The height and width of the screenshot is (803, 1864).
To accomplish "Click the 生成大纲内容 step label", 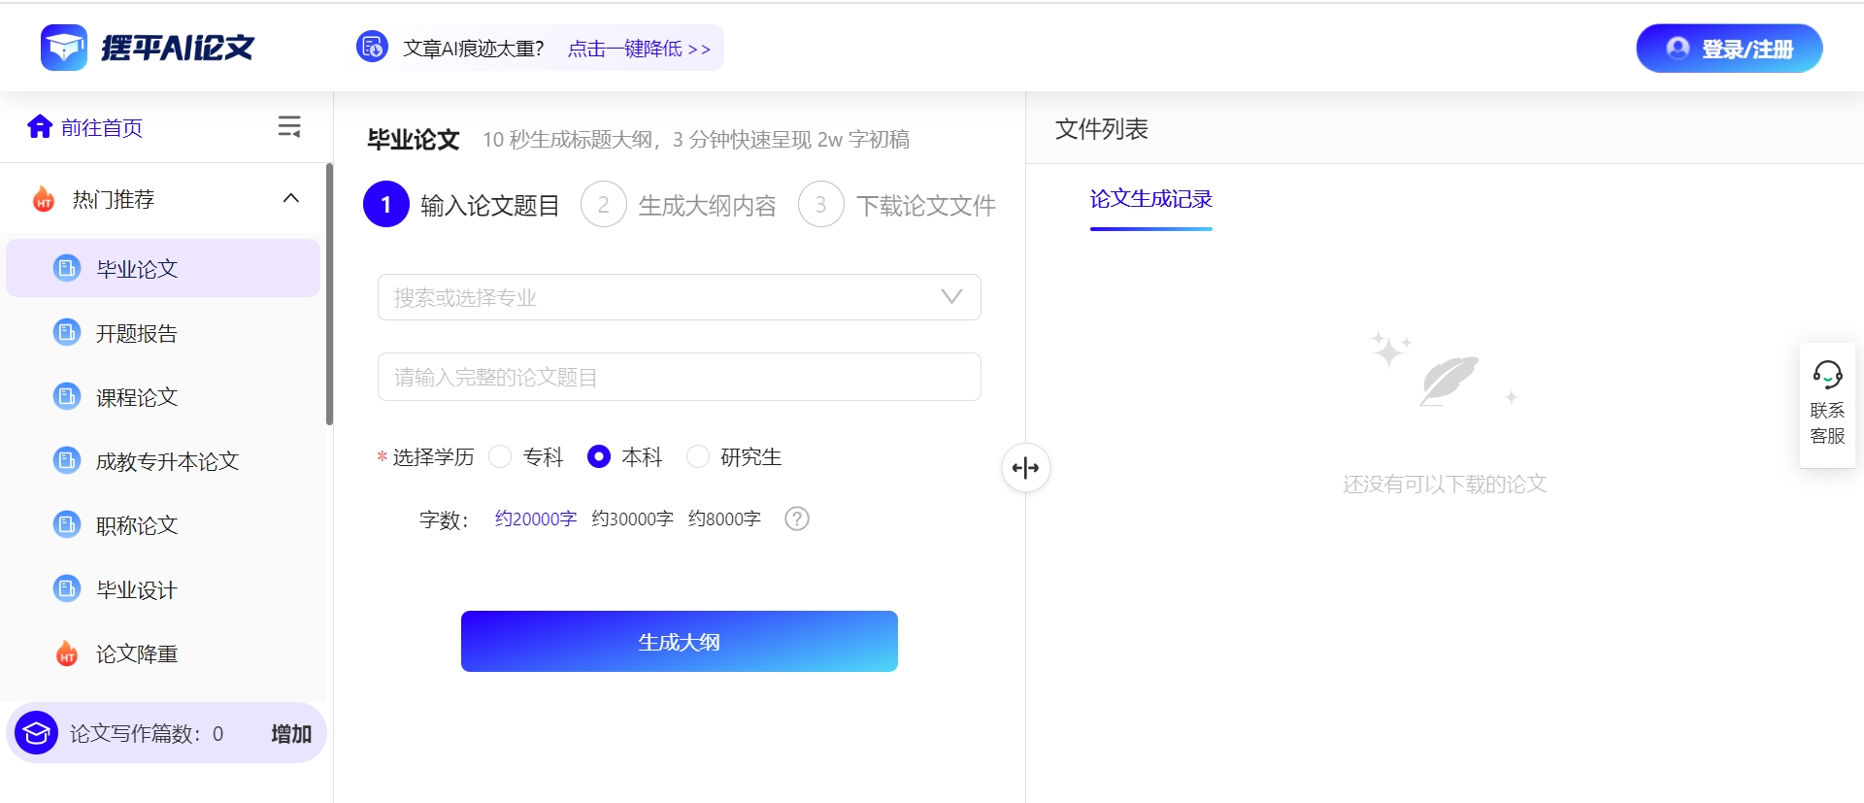I will 708,205.
